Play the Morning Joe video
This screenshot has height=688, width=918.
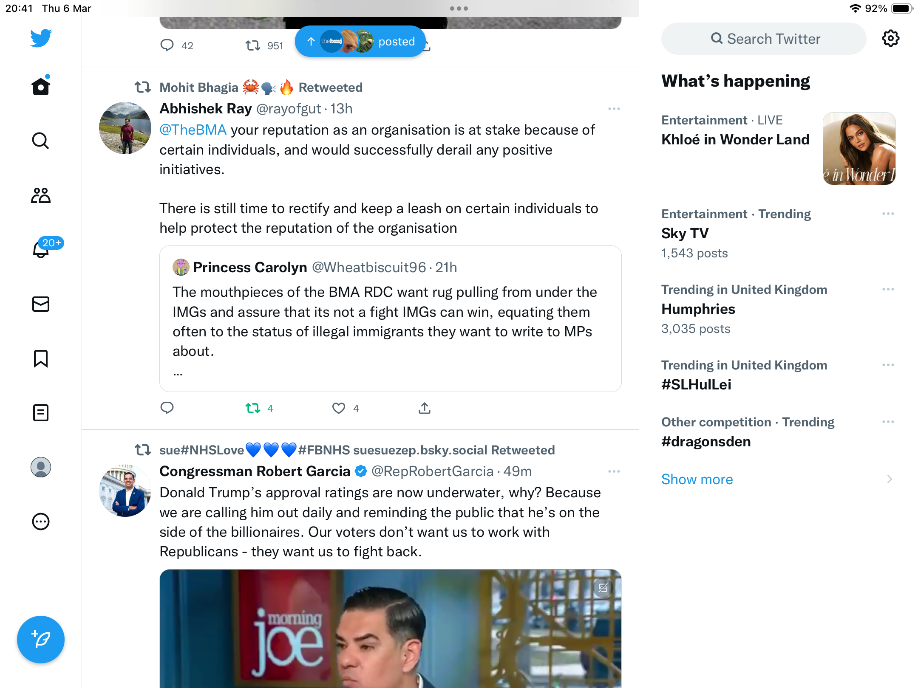point(391,629)
